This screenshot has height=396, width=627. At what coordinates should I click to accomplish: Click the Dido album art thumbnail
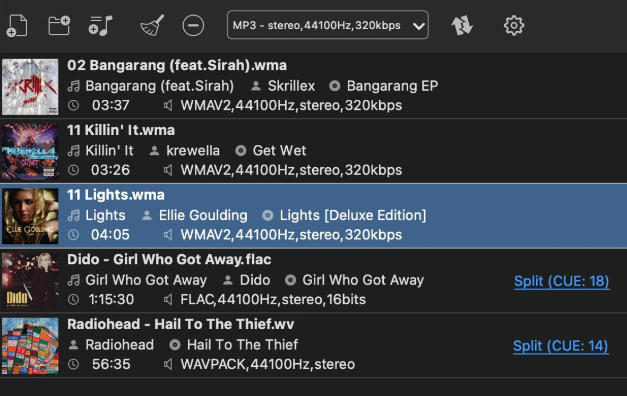tap(30, 281)
